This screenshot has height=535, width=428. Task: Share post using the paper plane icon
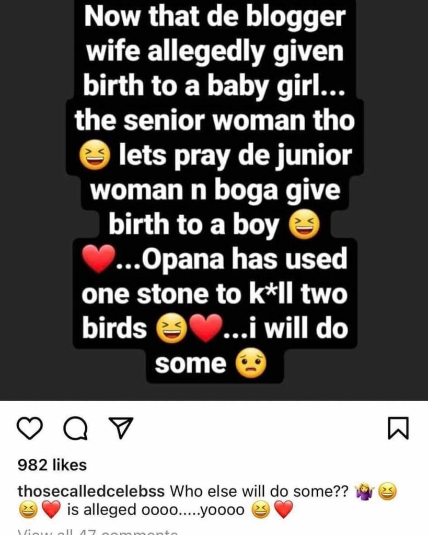pos(119,429)
